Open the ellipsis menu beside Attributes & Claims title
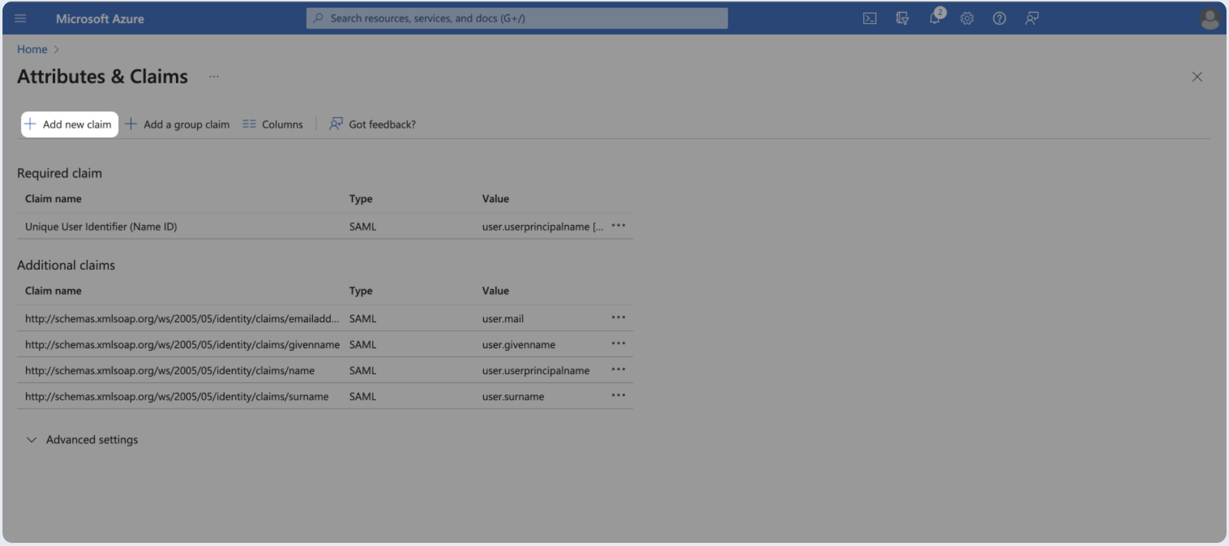This screenshot has height=546, width=1229. (214, 76)
